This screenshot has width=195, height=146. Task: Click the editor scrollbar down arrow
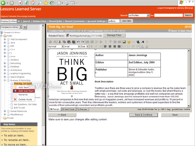(189, 106)
